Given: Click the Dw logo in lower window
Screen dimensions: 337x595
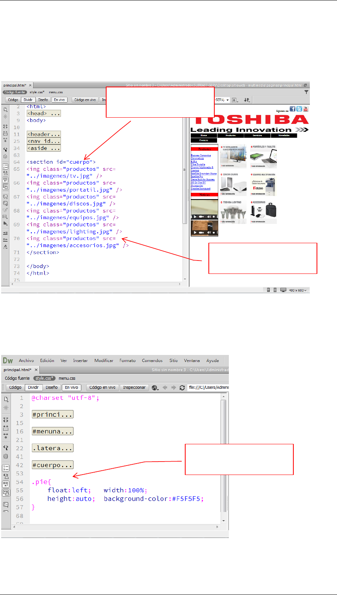Looking at the screenshot, I should 8,360.
